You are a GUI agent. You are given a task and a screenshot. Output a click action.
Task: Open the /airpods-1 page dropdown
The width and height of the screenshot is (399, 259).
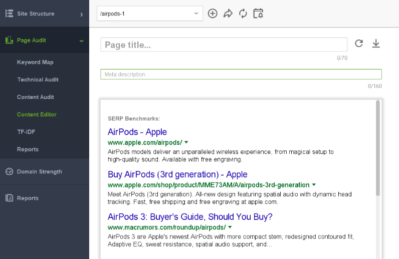click(149, 13)
